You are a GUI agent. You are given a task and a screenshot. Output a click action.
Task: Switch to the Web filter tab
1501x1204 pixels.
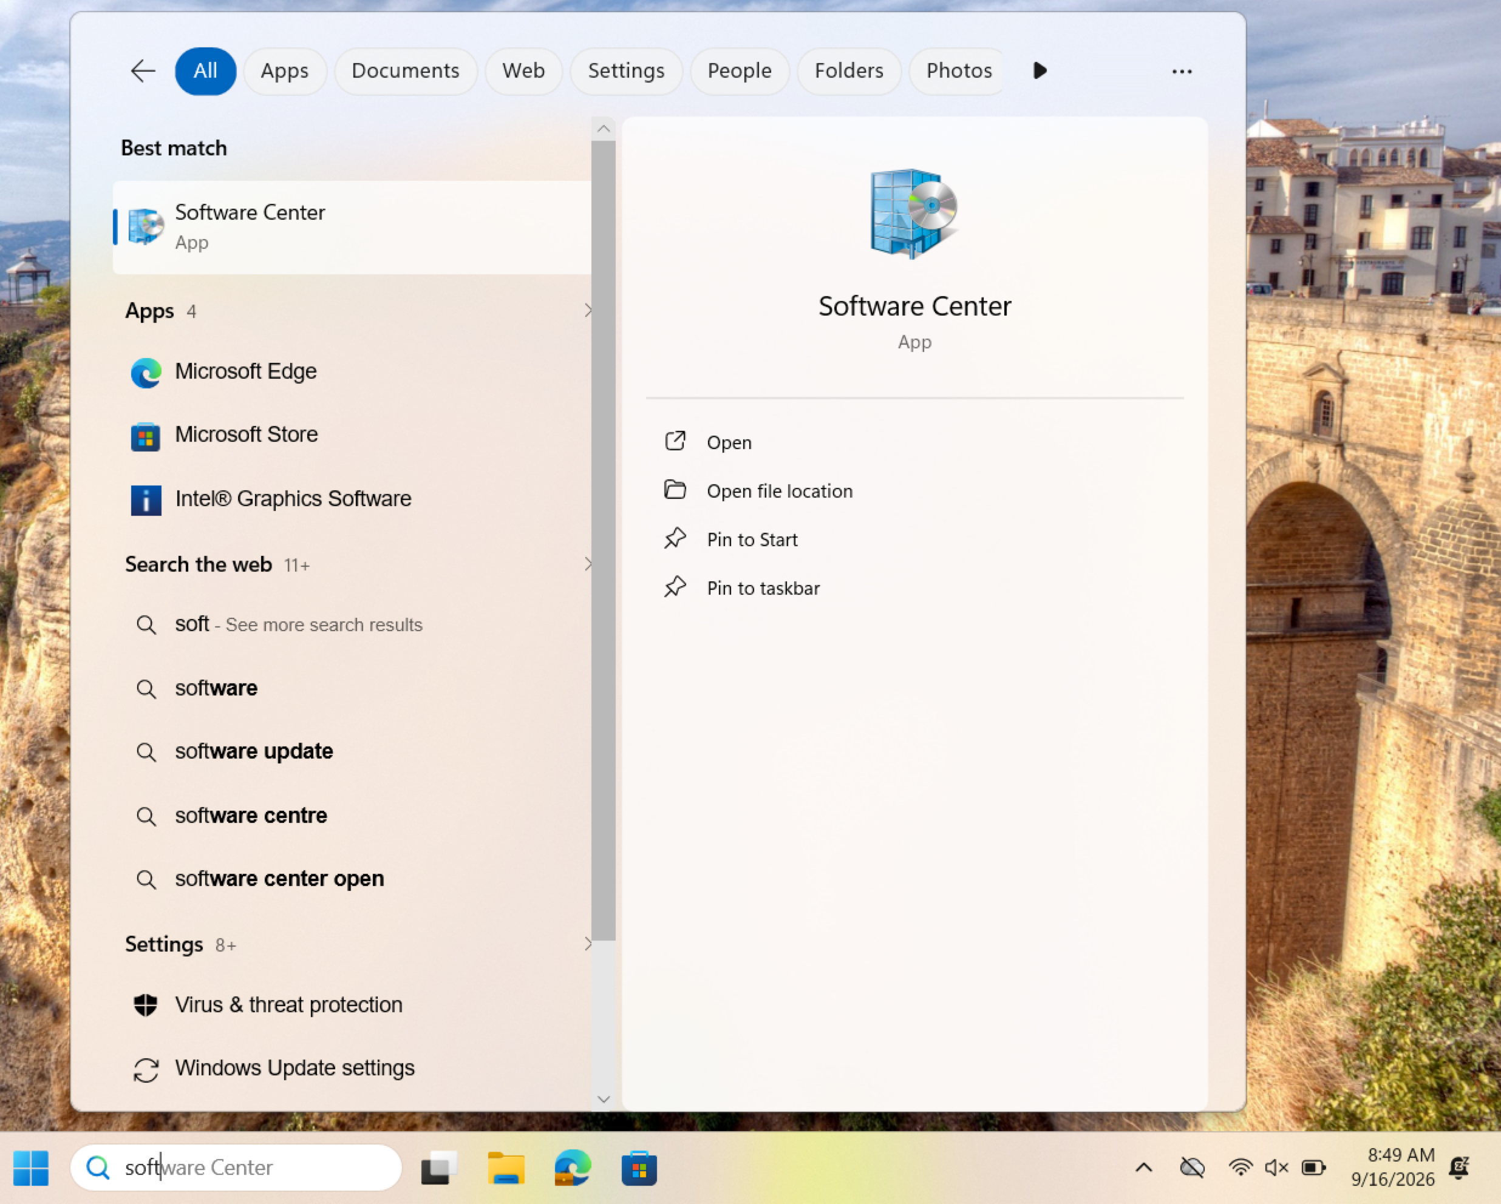[523, 71]
